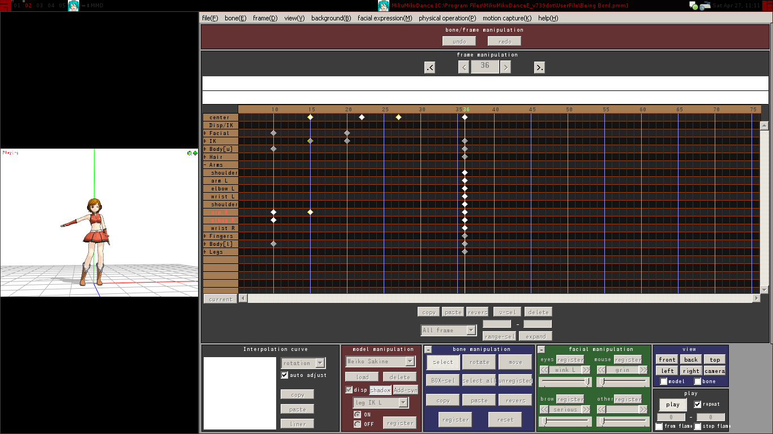Viewport: 773px width, 434px height.
Task: Adjust the mouse grin slider
Action: (x=622, y=382)
